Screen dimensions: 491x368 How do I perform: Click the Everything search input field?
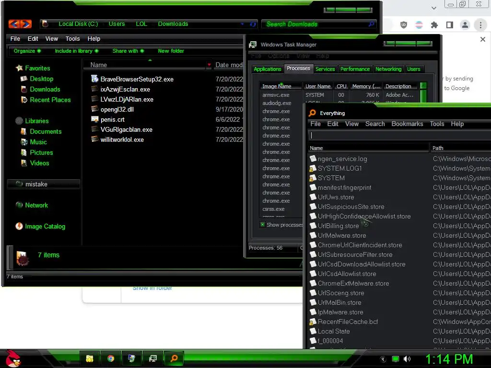pyautogui.click(x=399, y=135)
